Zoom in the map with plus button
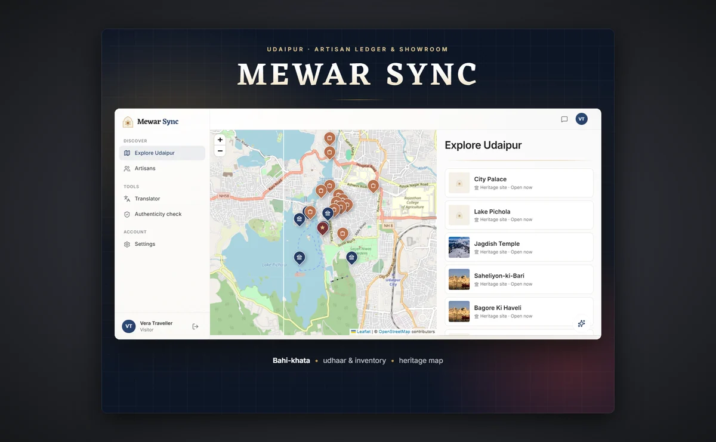The image size is (716, 442). (220, 140)
